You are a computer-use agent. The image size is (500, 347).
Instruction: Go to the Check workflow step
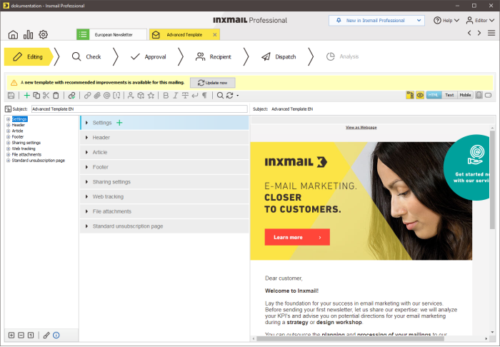[86, 56]
